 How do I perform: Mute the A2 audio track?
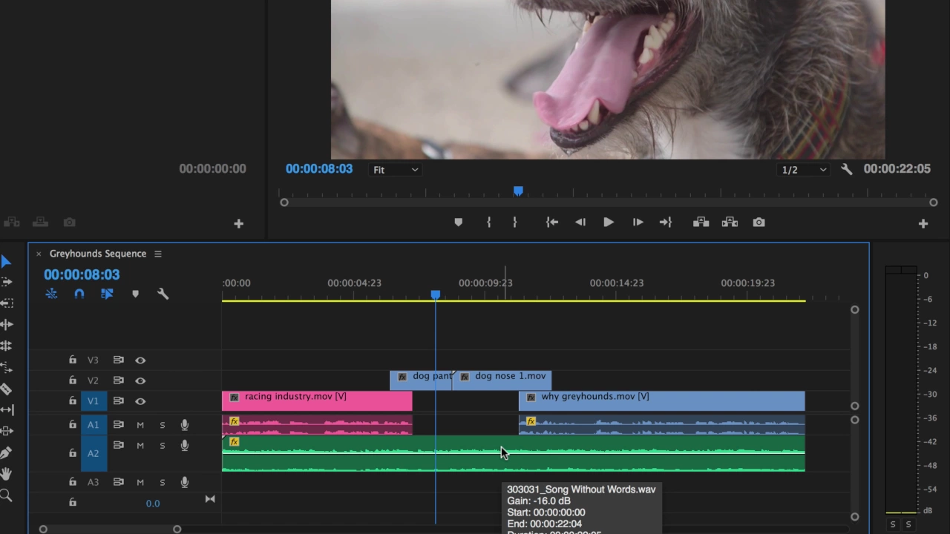tap(140, 446)
